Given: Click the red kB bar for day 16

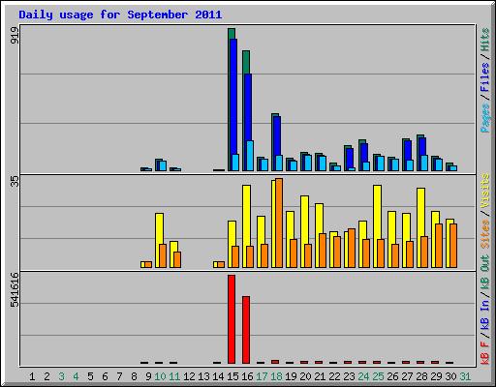Looking at the screenshot, I should [246, 330].
